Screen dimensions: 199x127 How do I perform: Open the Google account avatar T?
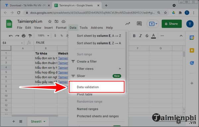point(190,24)
